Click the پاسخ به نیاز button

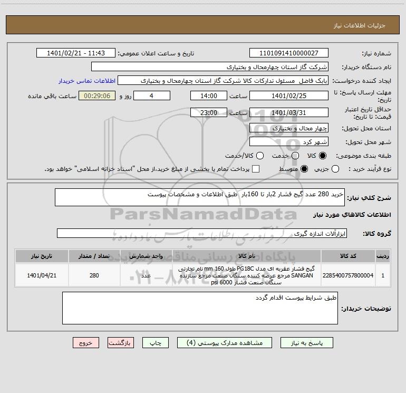[306, 343]
